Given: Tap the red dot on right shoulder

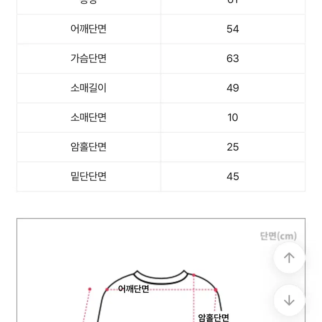Looking at the screenshot, I should (216, 290).
